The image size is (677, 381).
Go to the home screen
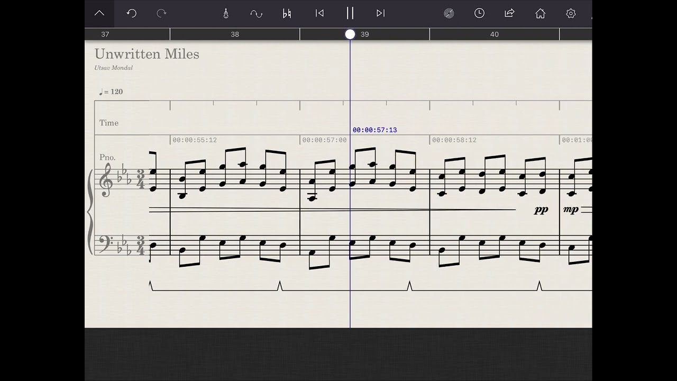(540, 14)
